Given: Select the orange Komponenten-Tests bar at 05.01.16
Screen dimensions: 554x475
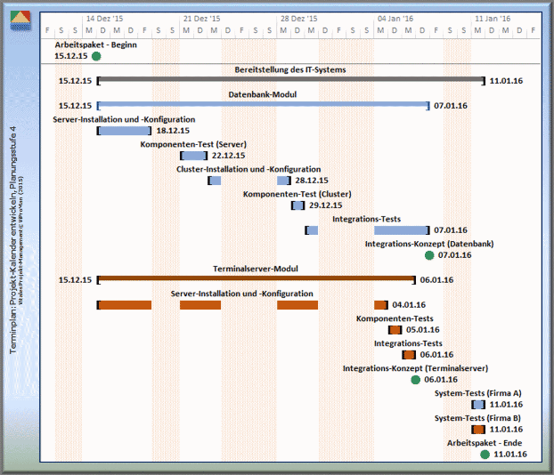Looking at the screenshot, I should click(x=395, y=330).
